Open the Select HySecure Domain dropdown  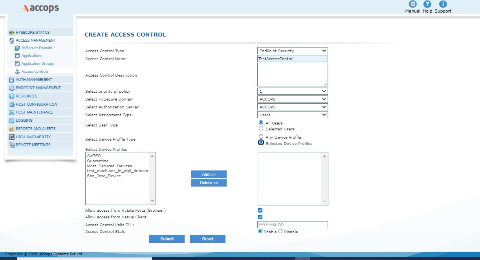click(292, 99)
